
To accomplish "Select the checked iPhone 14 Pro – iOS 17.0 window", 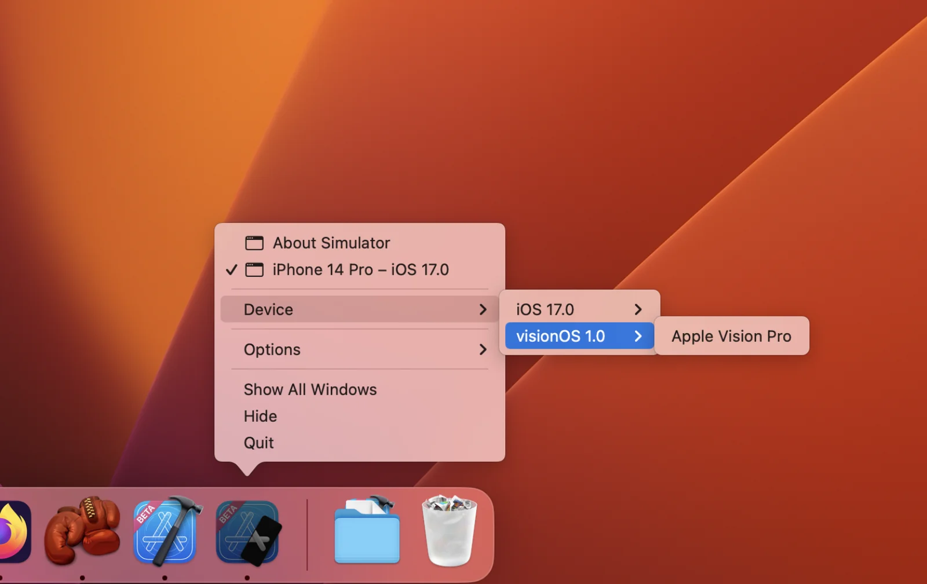I will pos(359,269).
